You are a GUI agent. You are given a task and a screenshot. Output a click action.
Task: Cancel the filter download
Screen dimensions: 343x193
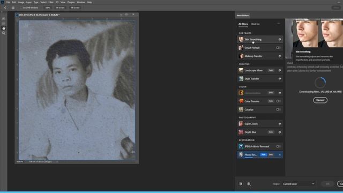[x=320, y=100]
